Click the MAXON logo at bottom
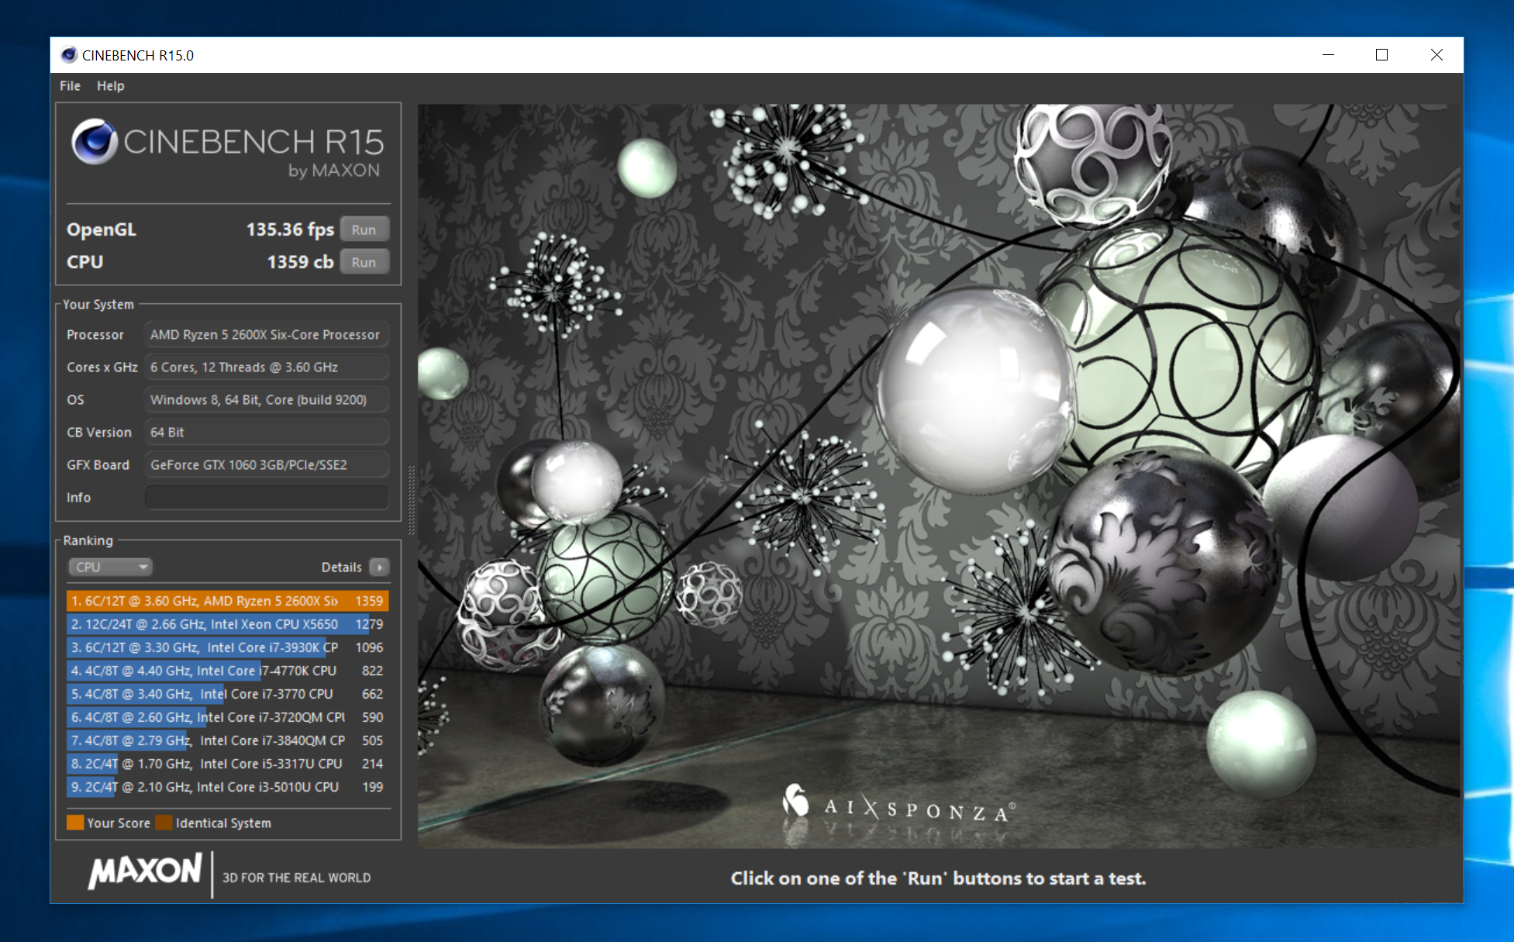The width and height of the screenshot is (1514, 942). (x=145, y=871)
